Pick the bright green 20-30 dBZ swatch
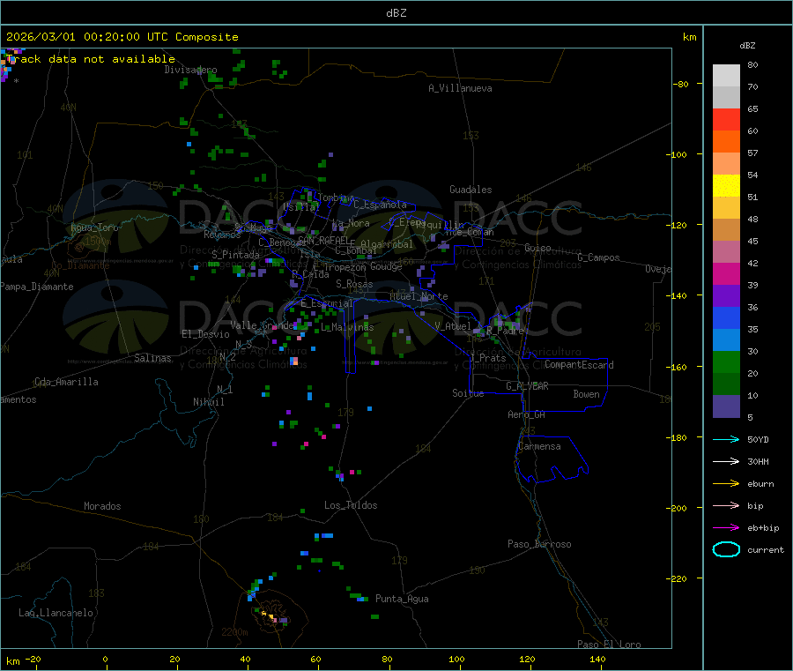Image resolution: width=793 pixels, height=671 pixels. (x=726, y=362)
